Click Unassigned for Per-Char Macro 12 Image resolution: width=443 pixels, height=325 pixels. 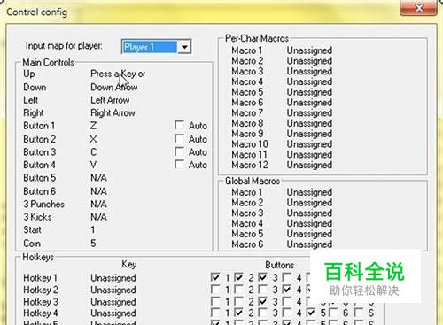tap(309, 165)
